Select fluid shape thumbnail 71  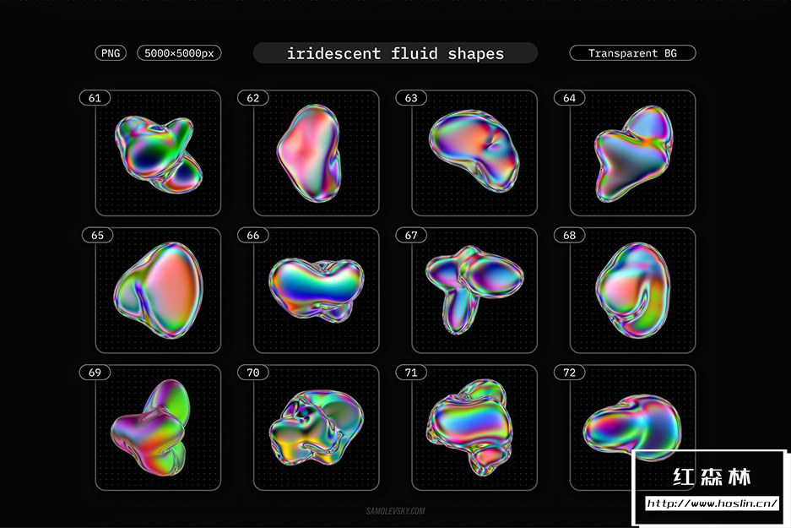pyautogui.click(x=474, y=427)
